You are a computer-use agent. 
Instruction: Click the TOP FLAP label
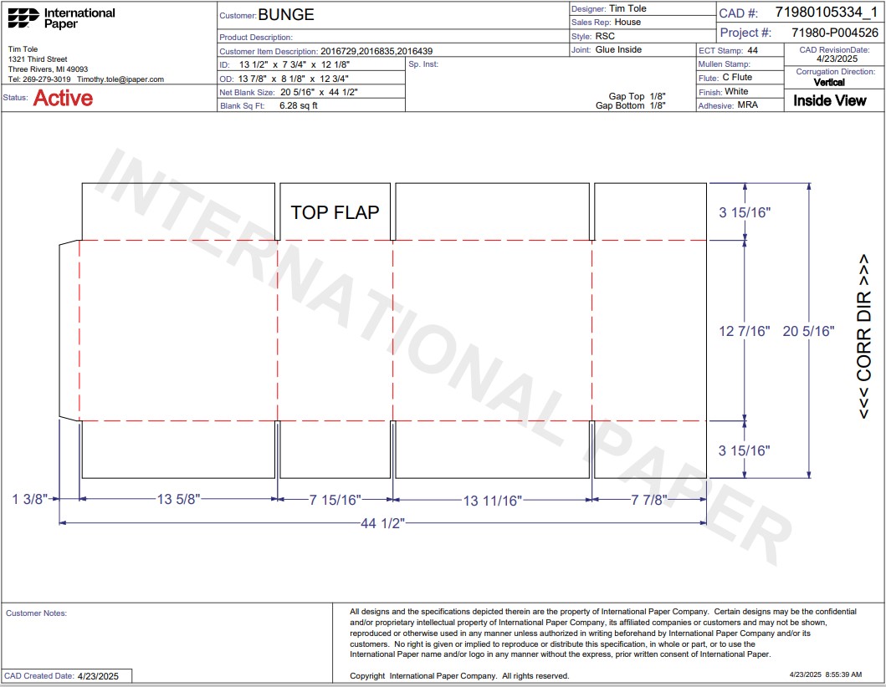click(335, 212)
